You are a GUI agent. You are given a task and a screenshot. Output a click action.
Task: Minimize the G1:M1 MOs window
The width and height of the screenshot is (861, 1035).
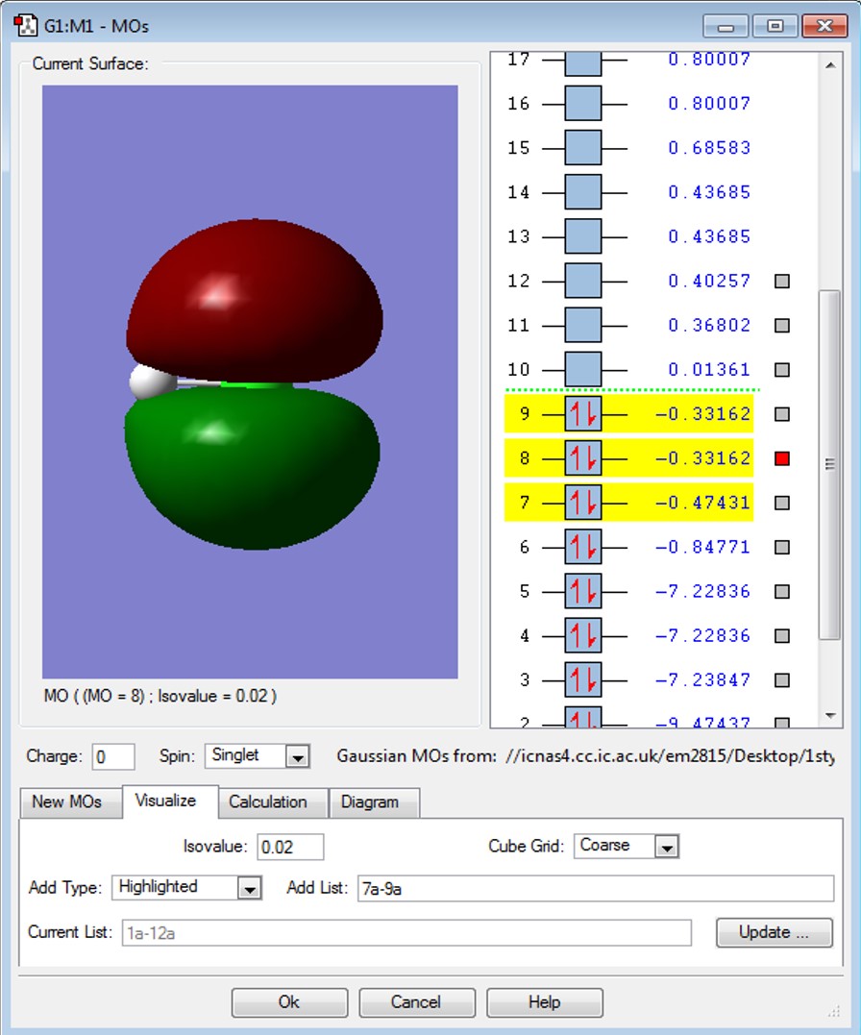click(726, 26)
